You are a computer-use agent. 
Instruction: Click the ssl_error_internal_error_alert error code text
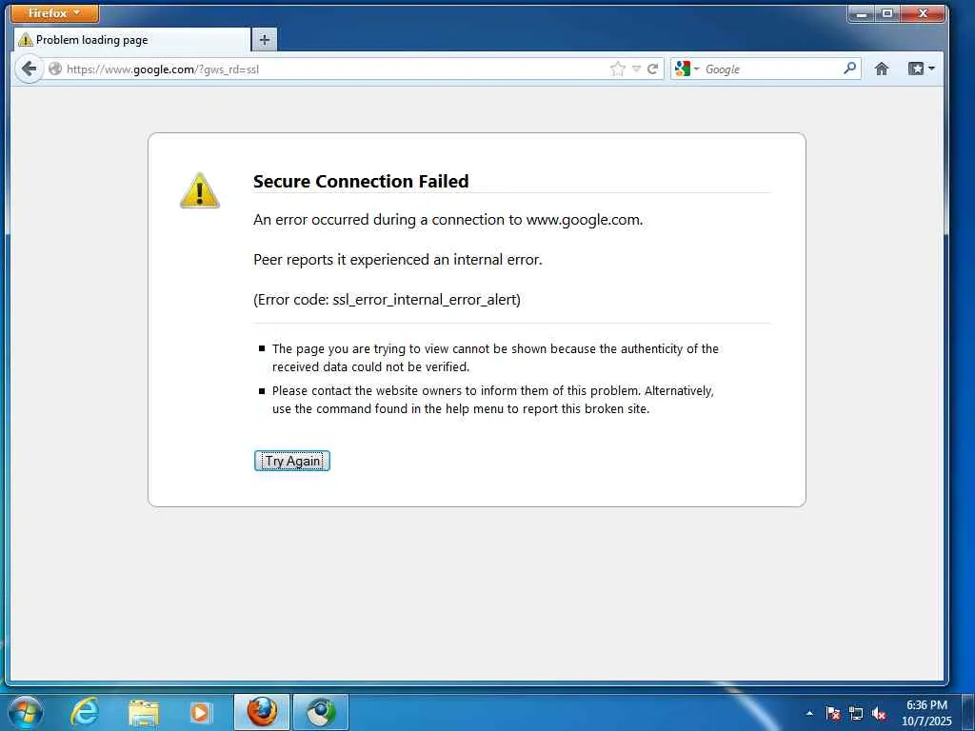pos(426,300)
